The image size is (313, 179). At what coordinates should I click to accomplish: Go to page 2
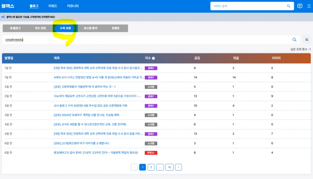point(151,167)
